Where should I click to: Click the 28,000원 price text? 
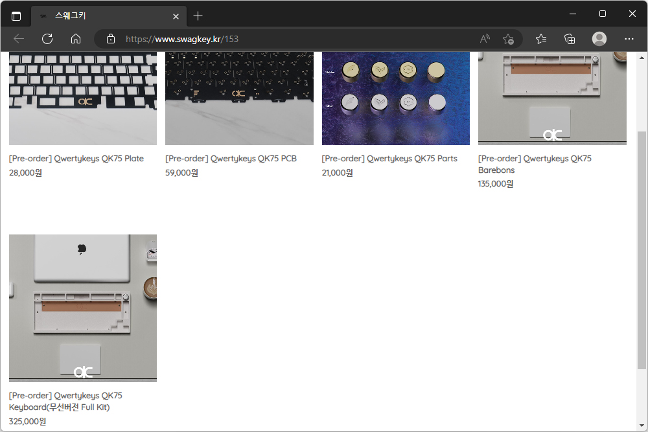point(26,173)
